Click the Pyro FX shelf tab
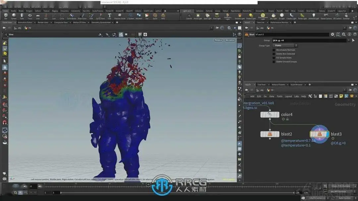 click(x=279, y=11)
